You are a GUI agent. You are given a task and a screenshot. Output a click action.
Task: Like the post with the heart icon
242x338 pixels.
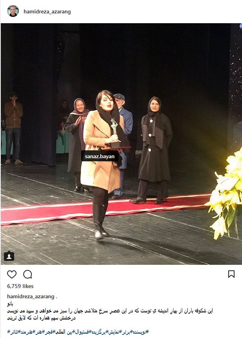pos(12,274)
